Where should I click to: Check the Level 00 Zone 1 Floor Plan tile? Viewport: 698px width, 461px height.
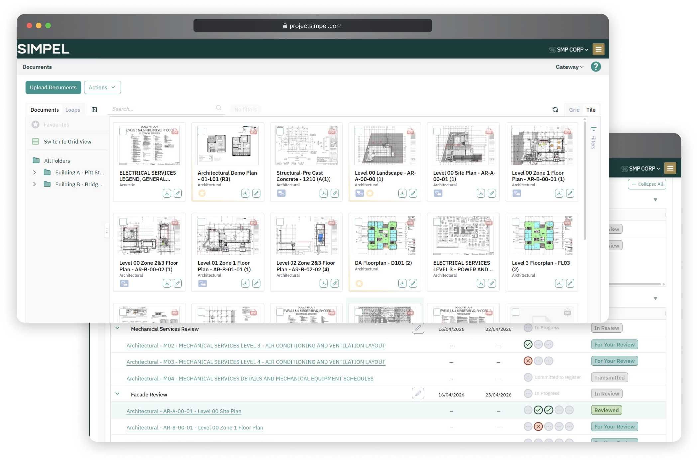[515, 131]
